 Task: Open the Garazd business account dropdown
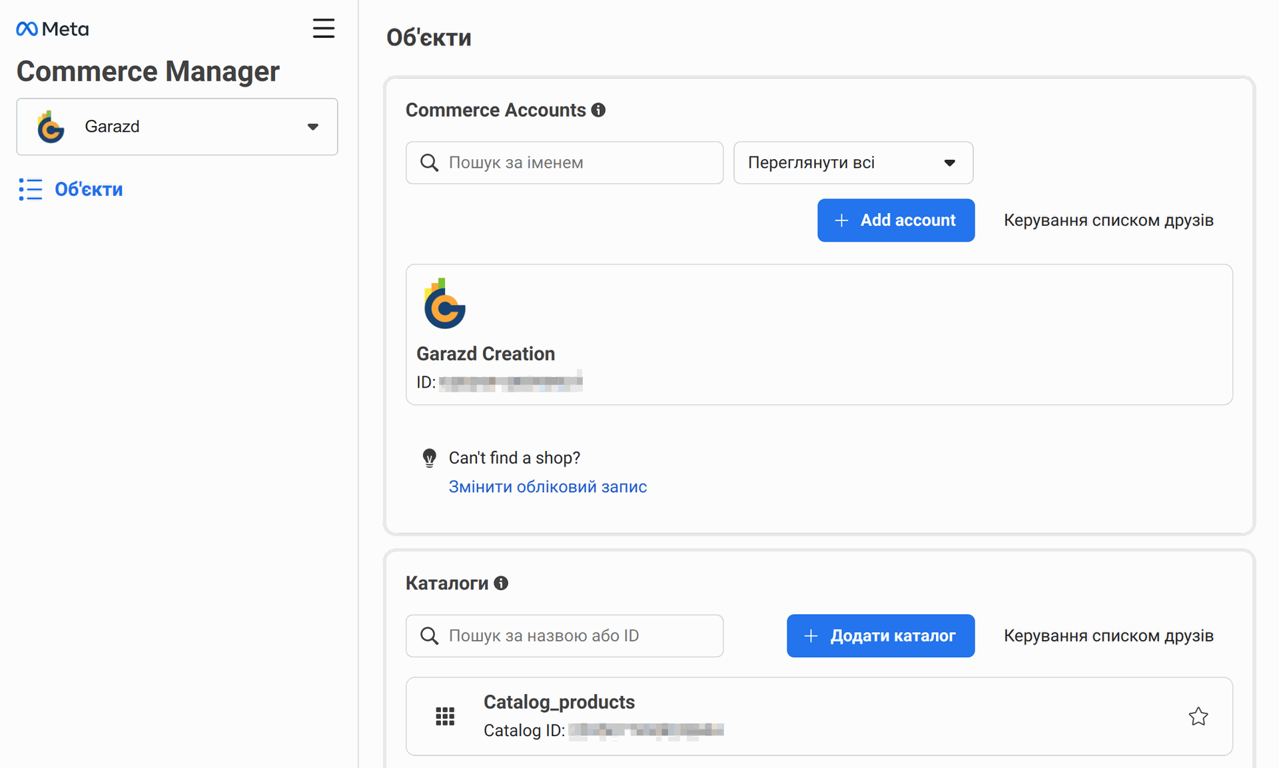coord(177,127)
